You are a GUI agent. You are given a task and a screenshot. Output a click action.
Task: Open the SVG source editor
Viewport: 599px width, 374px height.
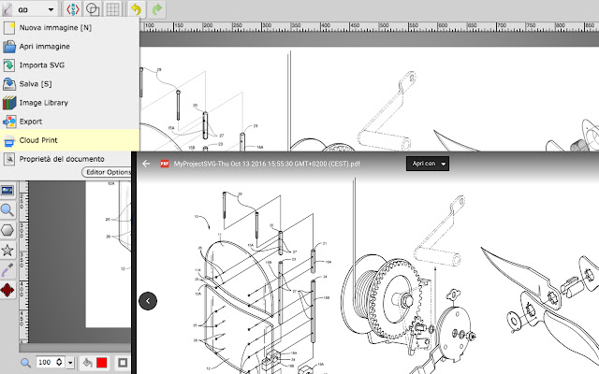pyautogui.click(x=73, y=9)
